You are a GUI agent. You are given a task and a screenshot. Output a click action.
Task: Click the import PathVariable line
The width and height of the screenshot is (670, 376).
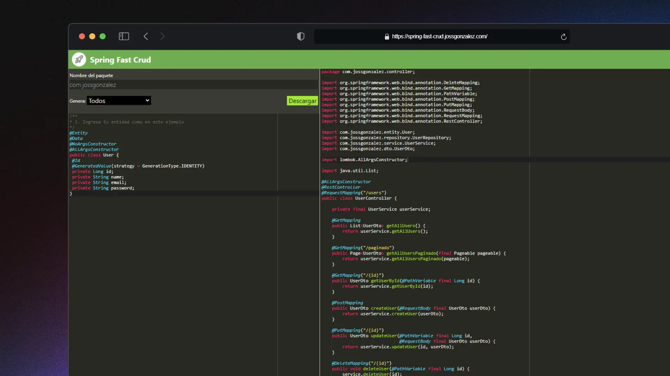[399, 94]
